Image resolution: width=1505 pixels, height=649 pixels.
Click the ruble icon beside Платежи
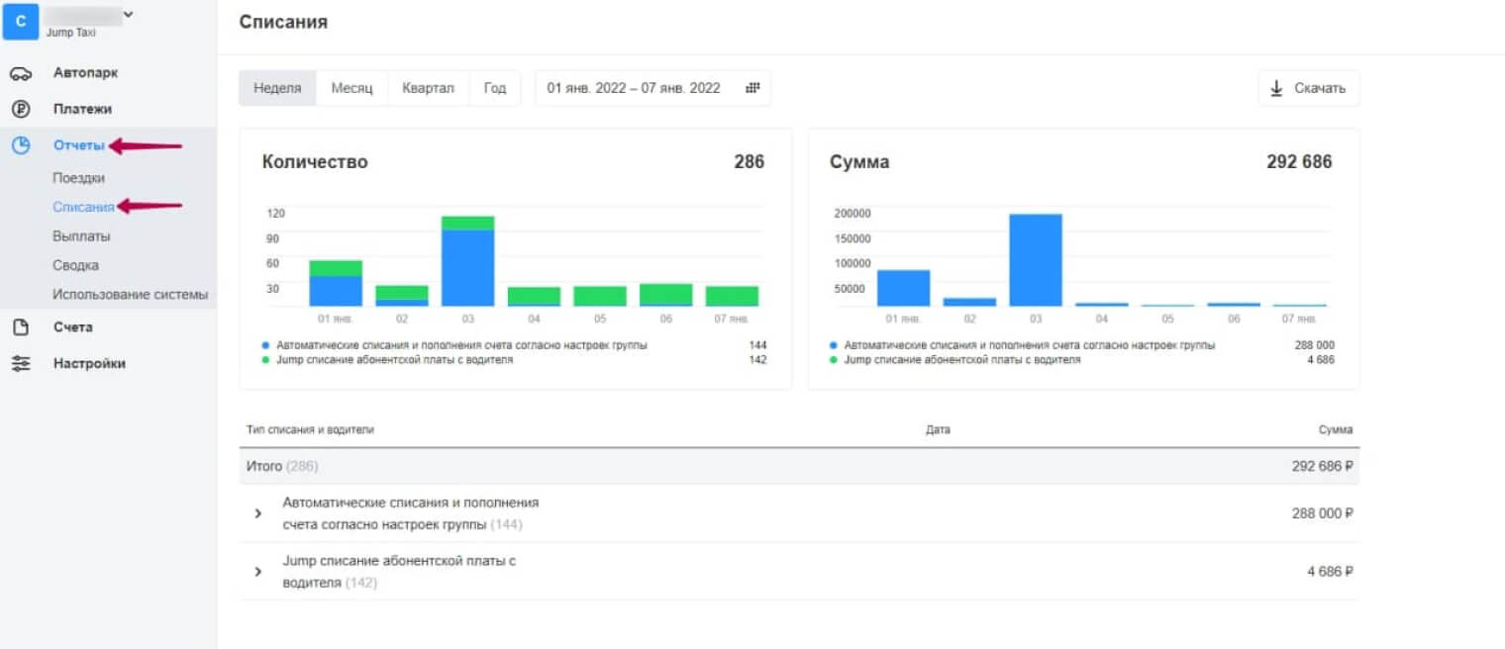(21, 110)
